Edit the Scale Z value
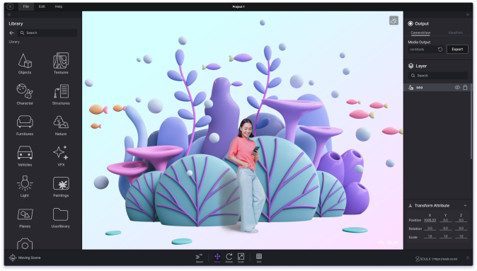 [461, 236]
